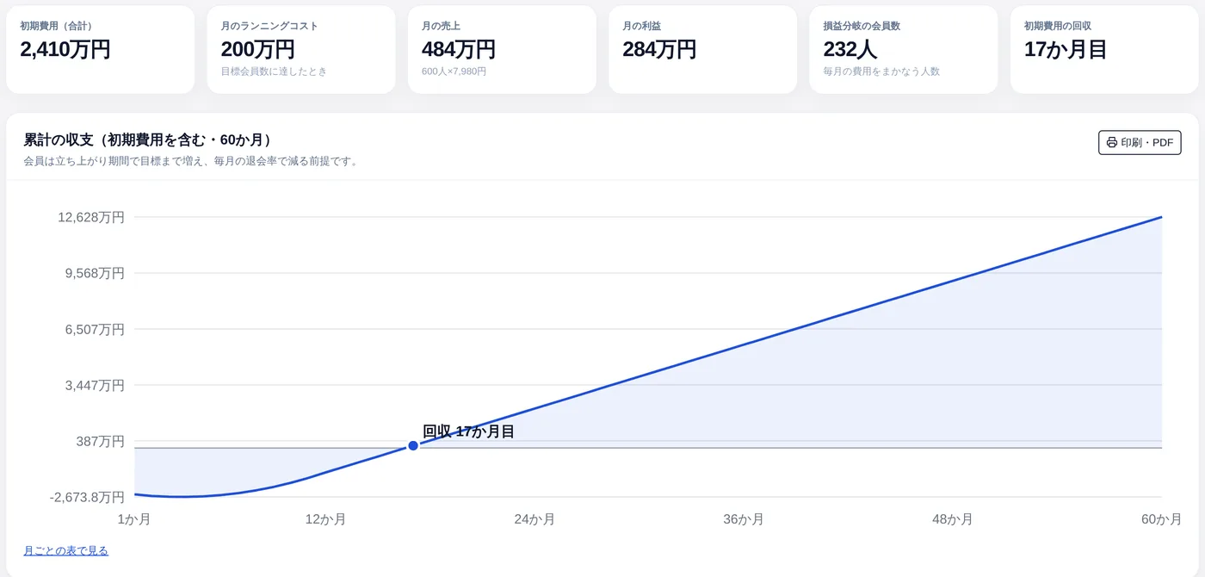The image size is (1205, 577).
Task: Click the 36か月 x-axis label
Action: coord(744,519)
